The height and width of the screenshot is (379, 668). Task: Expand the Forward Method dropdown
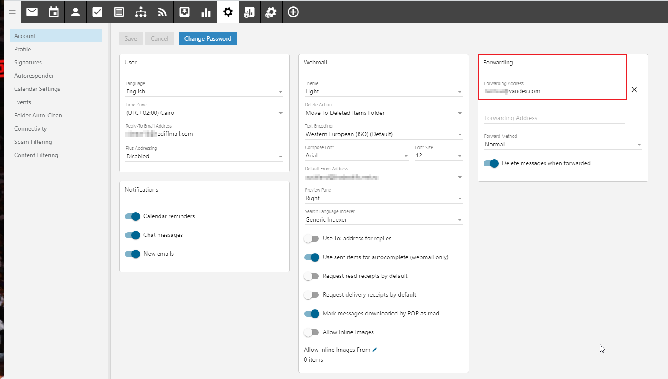click(563, 145)
